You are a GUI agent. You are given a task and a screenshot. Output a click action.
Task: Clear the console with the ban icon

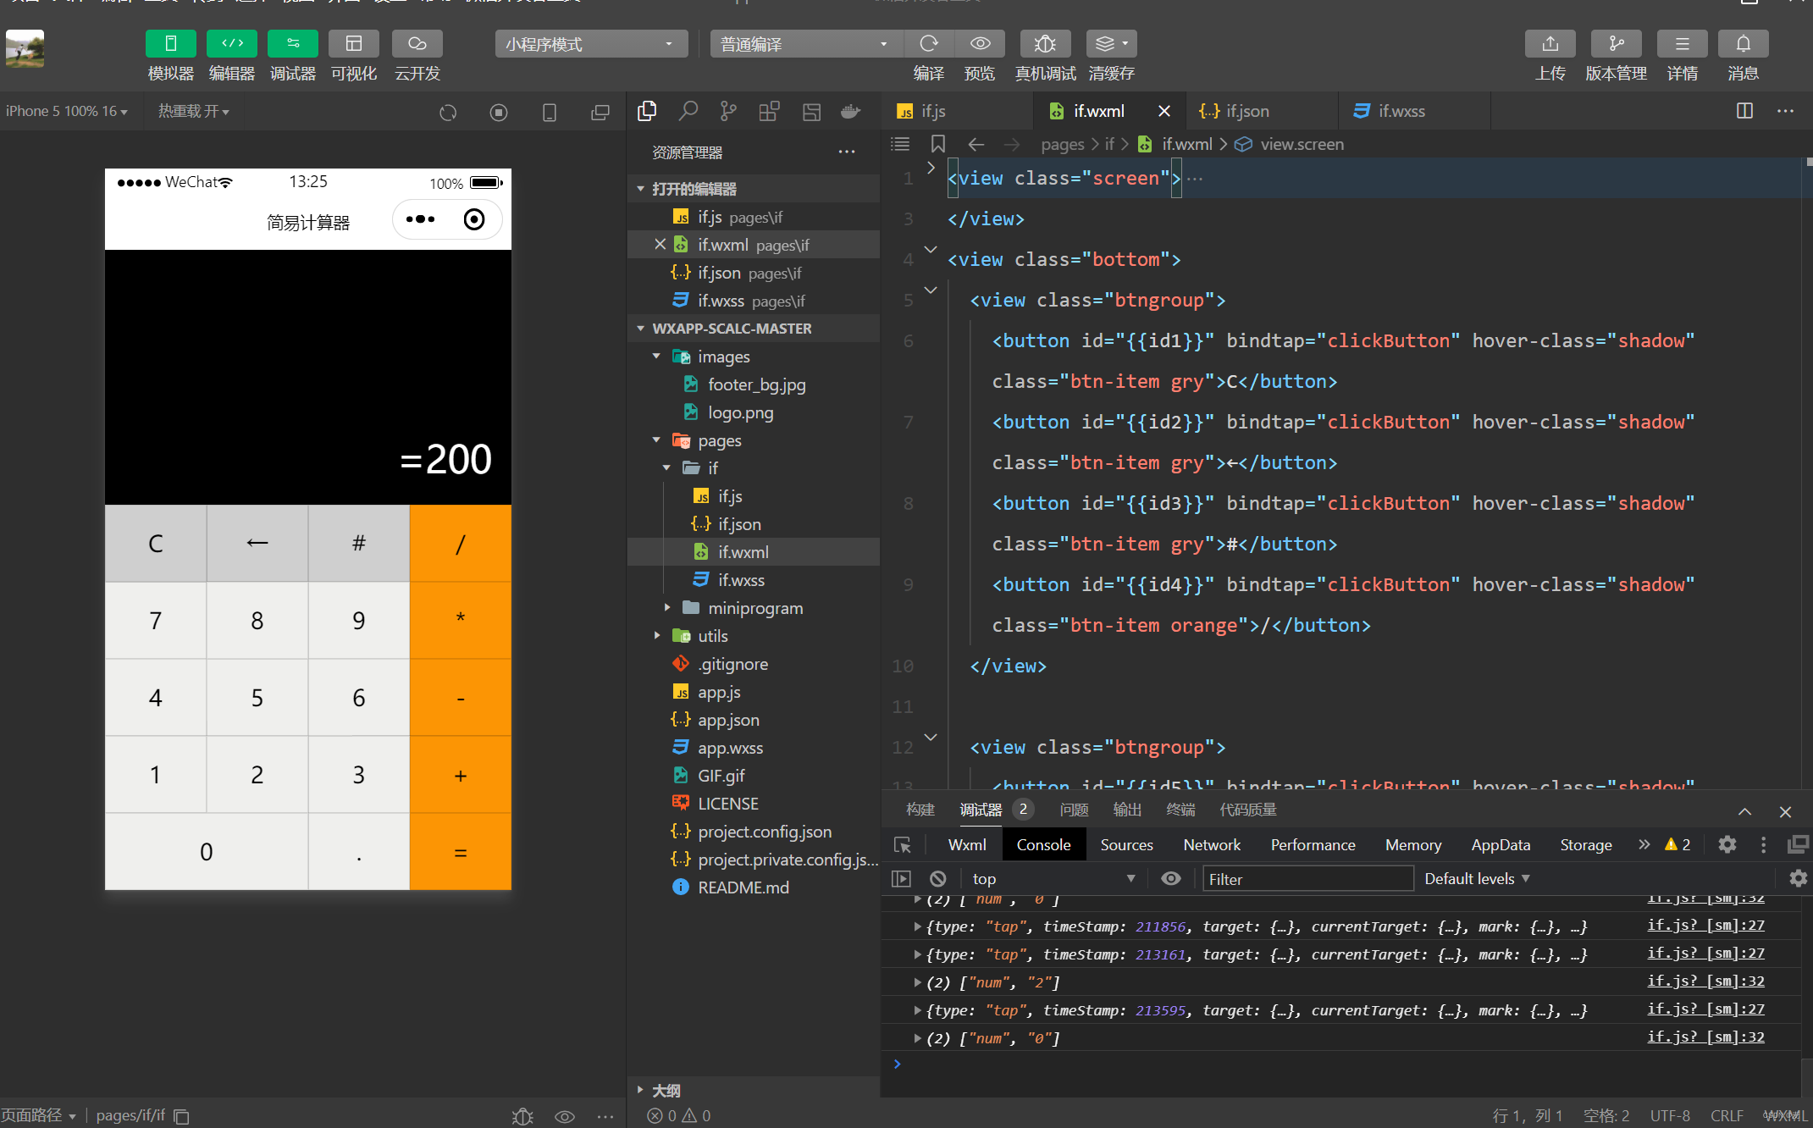point(937,879)
